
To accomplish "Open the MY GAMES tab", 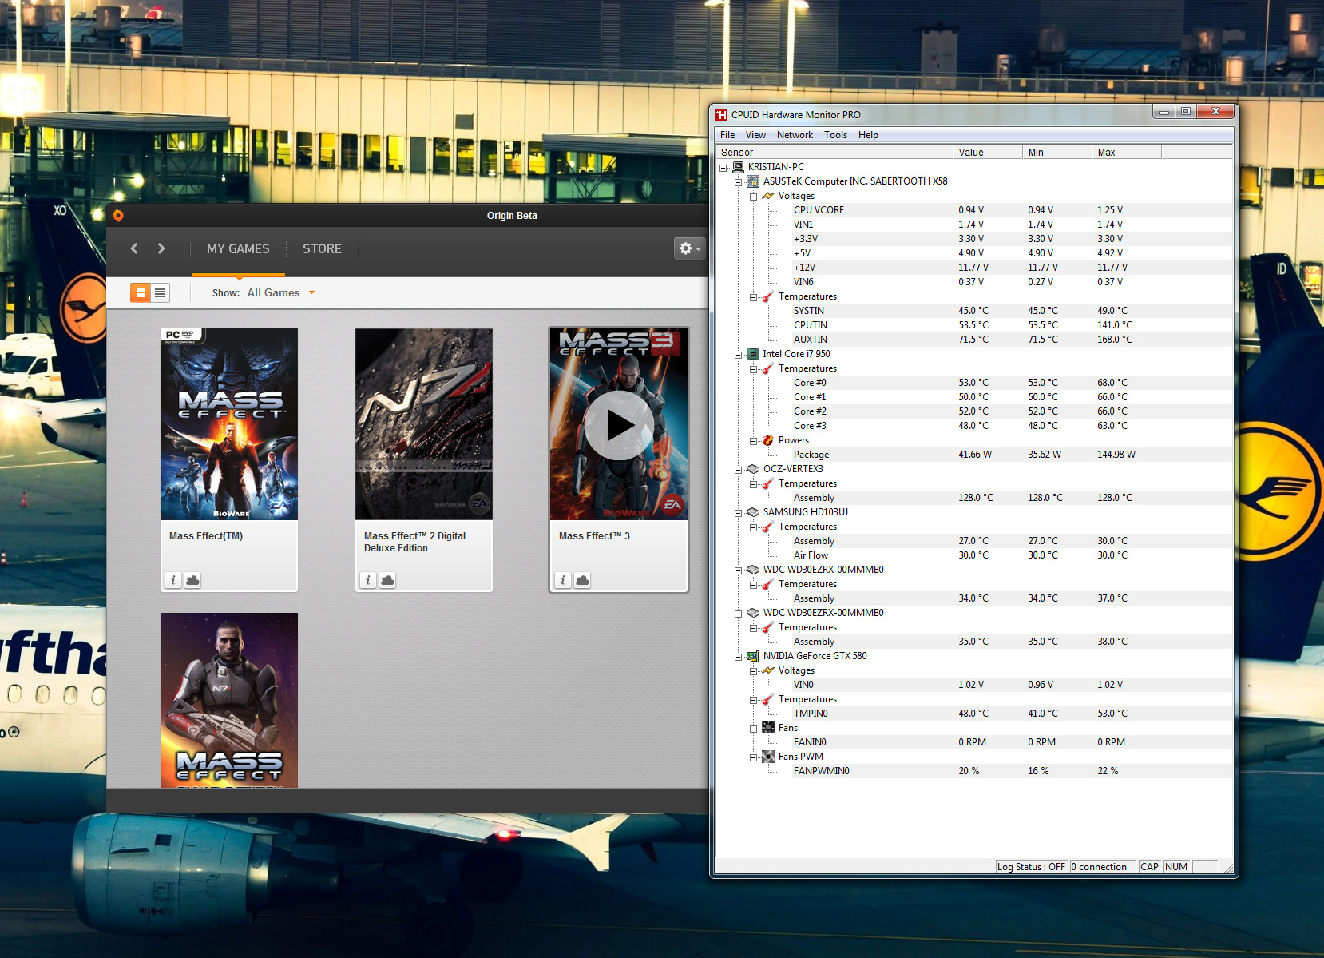I will (x=238, y=248).
